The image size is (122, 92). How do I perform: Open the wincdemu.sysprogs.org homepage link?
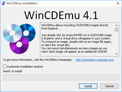(95, 60)
